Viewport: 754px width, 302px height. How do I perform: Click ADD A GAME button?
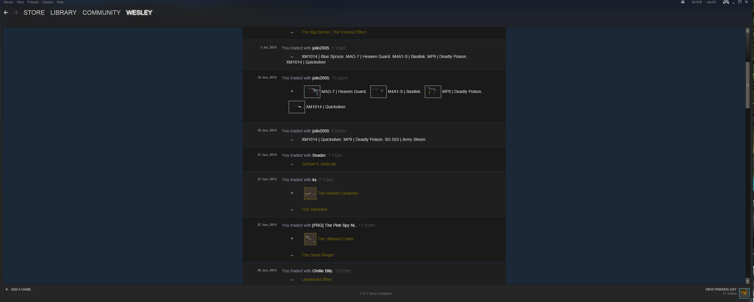click(x=19, y=289)
